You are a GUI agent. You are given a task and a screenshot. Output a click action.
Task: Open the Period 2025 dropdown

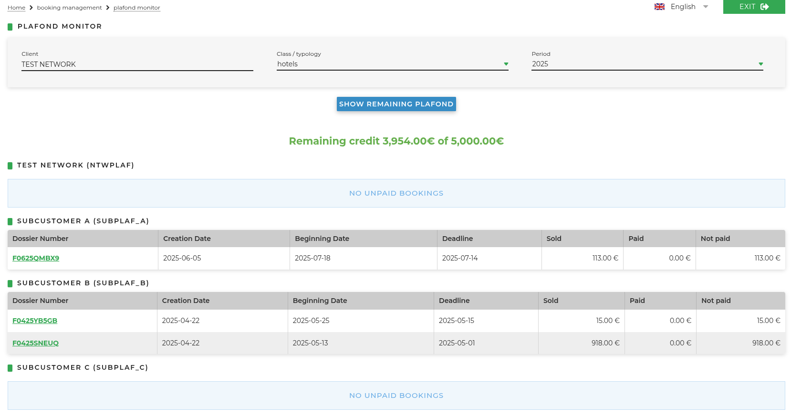[x=647, y=64]
